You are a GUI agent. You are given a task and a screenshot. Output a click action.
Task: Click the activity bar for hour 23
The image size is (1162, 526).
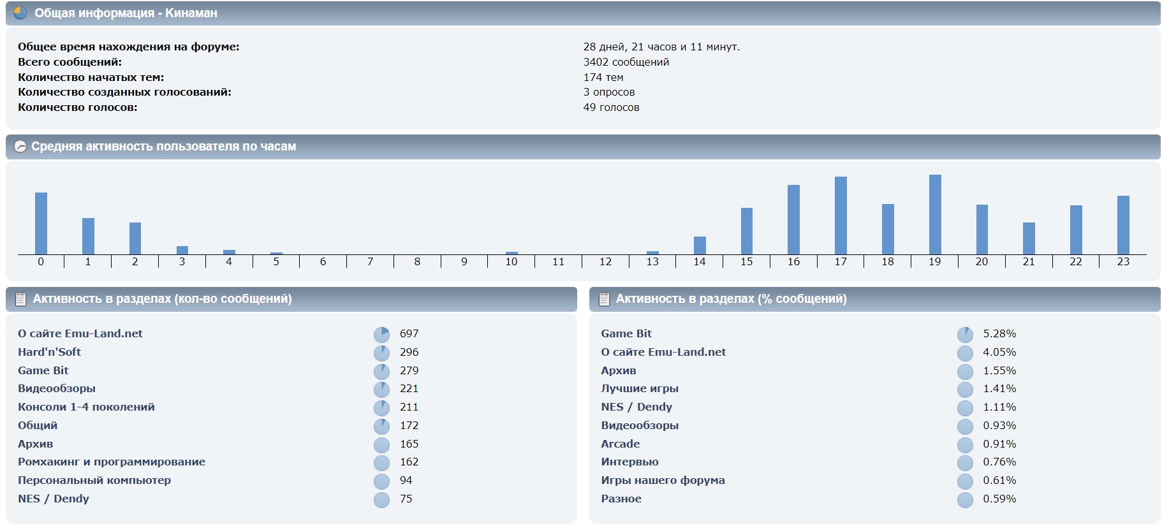(x=1123, y=225)
